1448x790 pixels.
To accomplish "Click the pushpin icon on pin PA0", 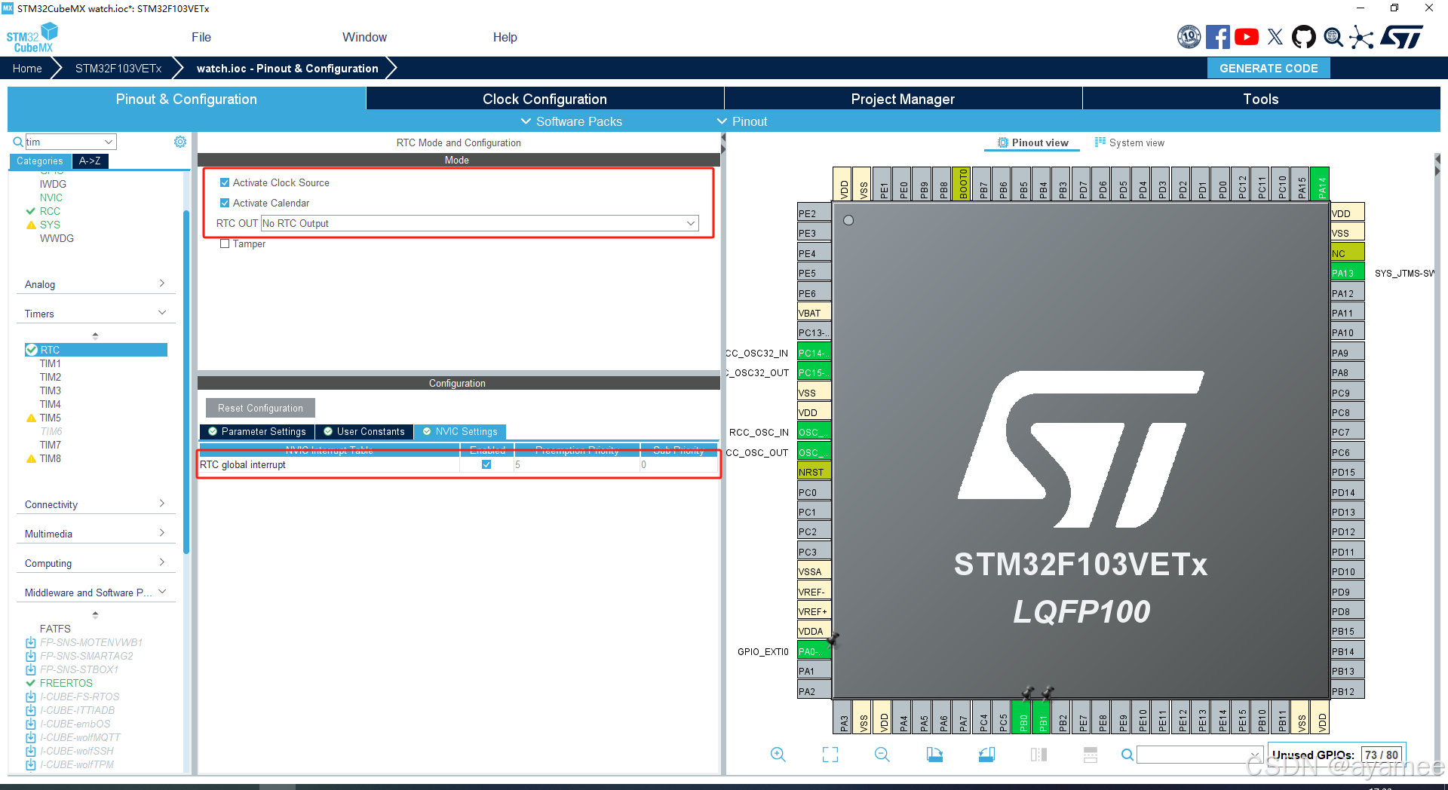I will click(x=833, y=641).
